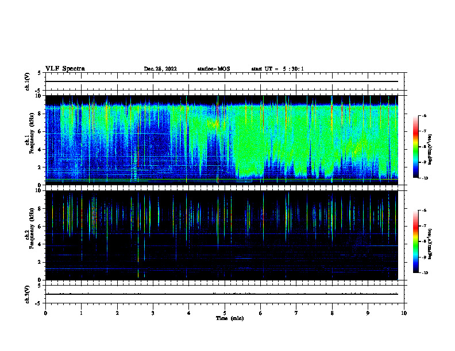Click the "start UT = 5:30:1" header text
The width and height of the screenshot is (455, 351).
[x=277, y=69]
